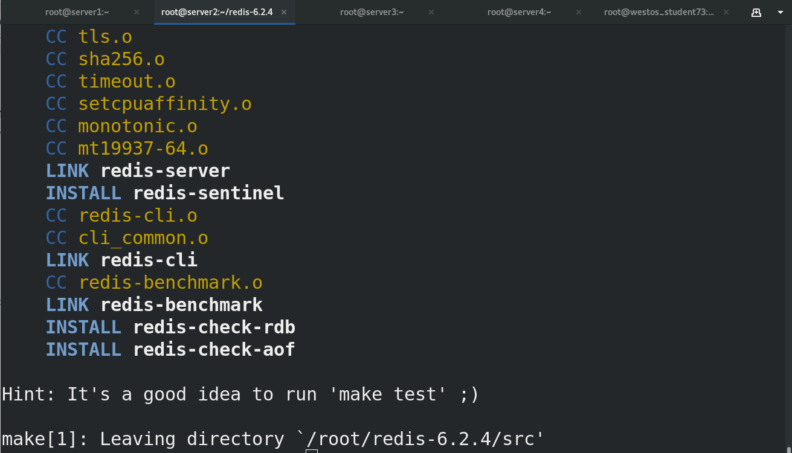Click the 'LINK redis-benchmark' line

click(154, 305)
